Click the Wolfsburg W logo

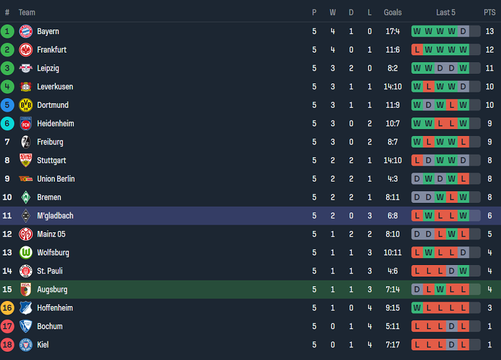(x=26, y=253)
